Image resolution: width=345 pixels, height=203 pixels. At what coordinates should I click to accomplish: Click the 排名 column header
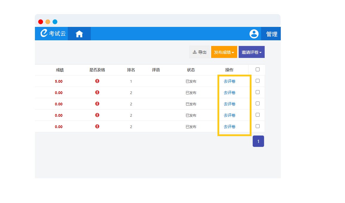pos(131,70)
